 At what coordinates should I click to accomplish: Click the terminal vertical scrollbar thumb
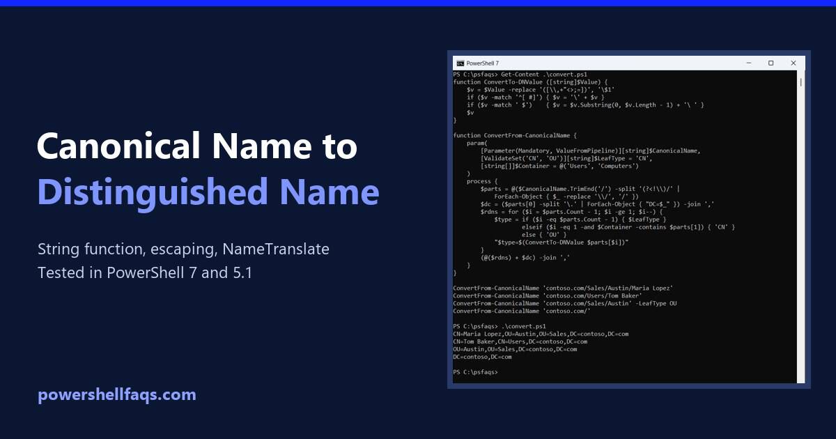click(x=800, y=82)
